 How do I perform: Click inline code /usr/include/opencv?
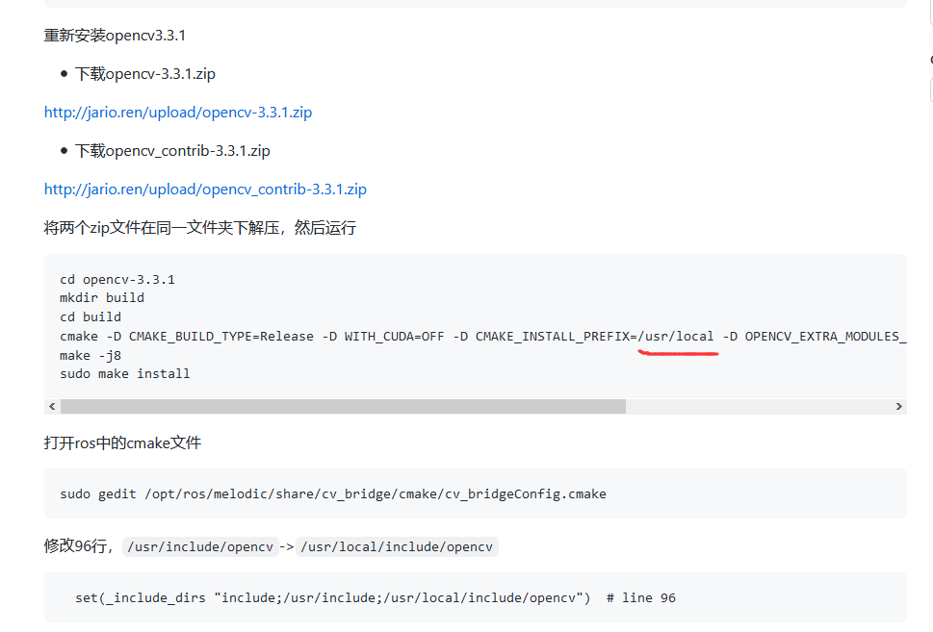pyautogui.click(x=200, y=547)
